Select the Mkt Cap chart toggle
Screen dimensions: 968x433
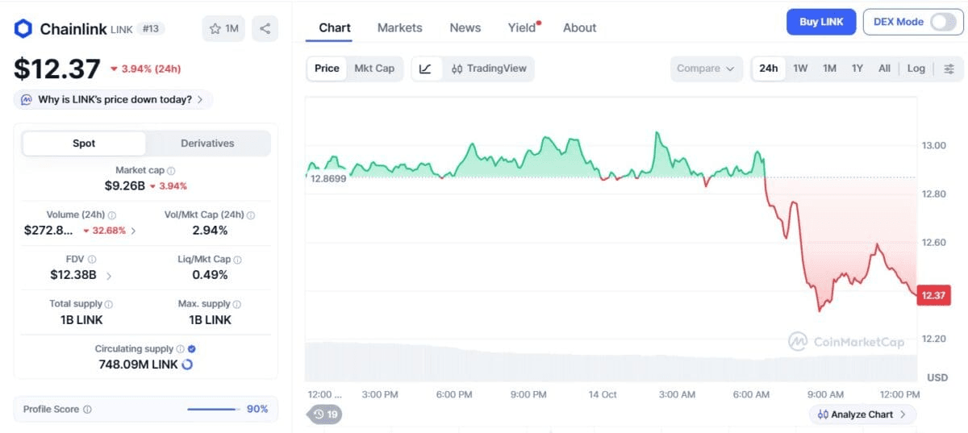tap(374, 69)
